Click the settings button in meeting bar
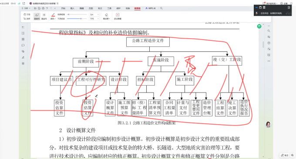The image size is (296, 159). [284, 3]
